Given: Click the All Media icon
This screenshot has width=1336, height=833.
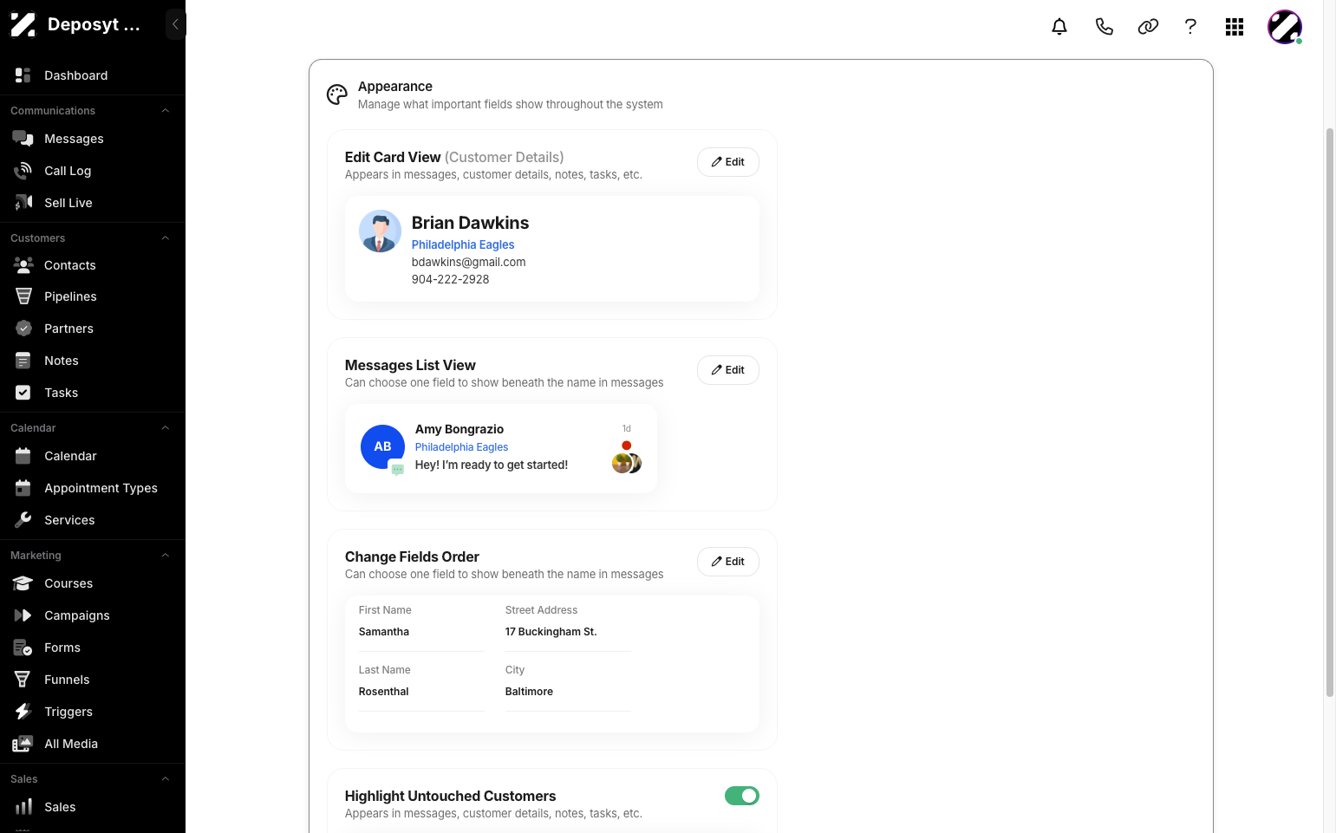Looking at the screenshot, I should (x=23, y=744).
